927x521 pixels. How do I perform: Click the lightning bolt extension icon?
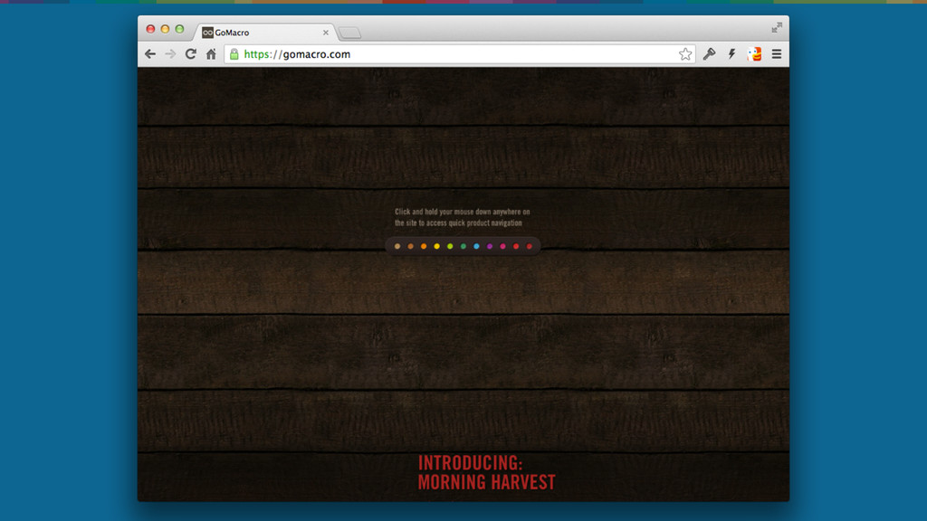(731, 53)
